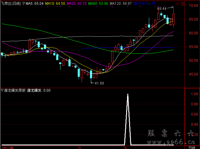200x149 pixels.
Task: Click the month 3 marker on time axis
Action: [x=125, y=148]
